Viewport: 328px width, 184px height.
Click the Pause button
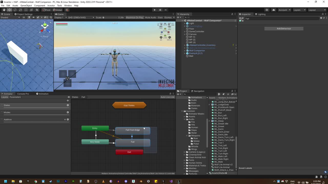click(x=160, y=10)
